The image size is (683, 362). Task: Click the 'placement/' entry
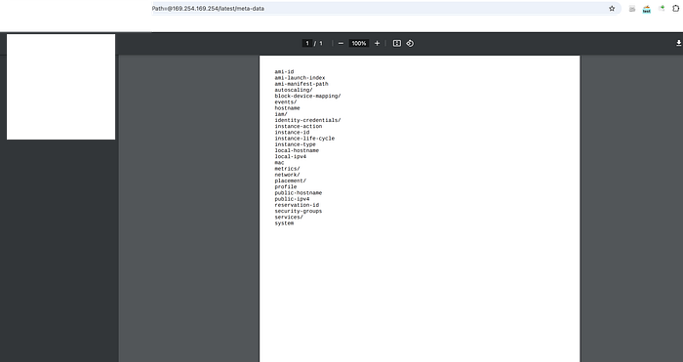click(291, 181)
